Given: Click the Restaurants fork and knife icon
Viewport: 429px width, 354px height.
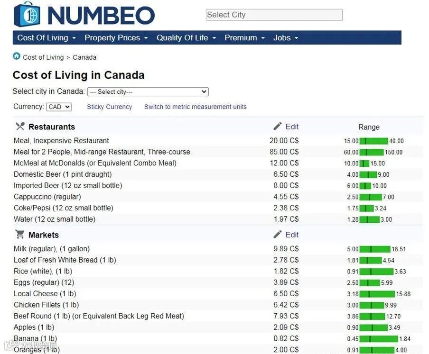Looking at the screenshot, I should 20,126.
